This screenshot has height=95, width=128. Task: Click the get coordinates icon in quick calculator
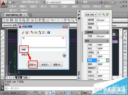(32, 32)
